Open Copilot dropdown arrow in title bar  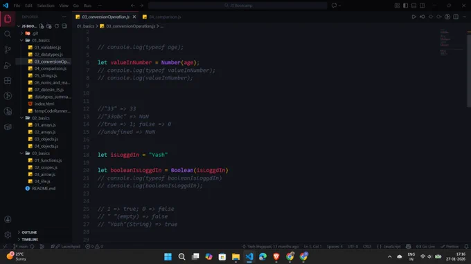(x=339, y=6)
